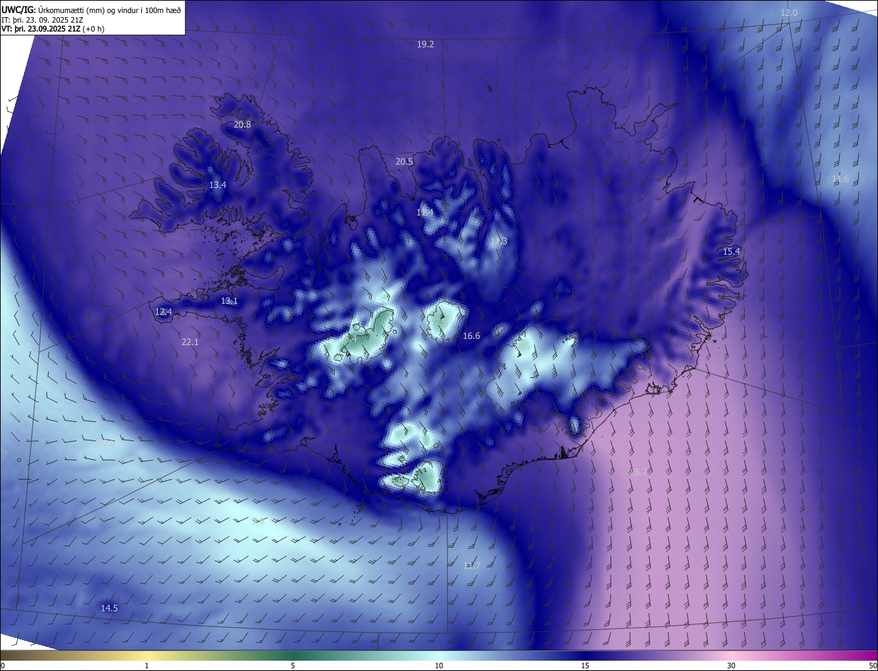Screen dimensions: 878x671
Task: Click the 15.4 value label
Action: click(731, 252)
